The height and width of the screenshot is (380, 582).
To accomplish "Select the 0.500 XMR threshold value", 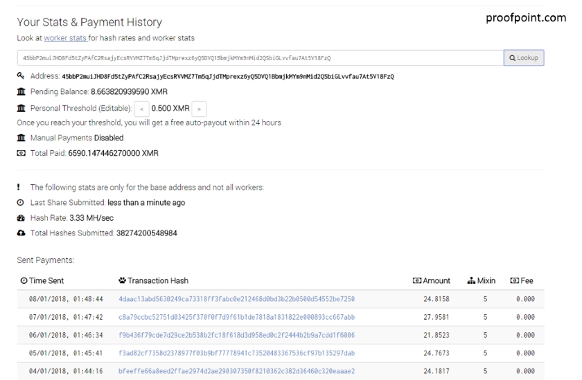I will click(x=170, y=108).
